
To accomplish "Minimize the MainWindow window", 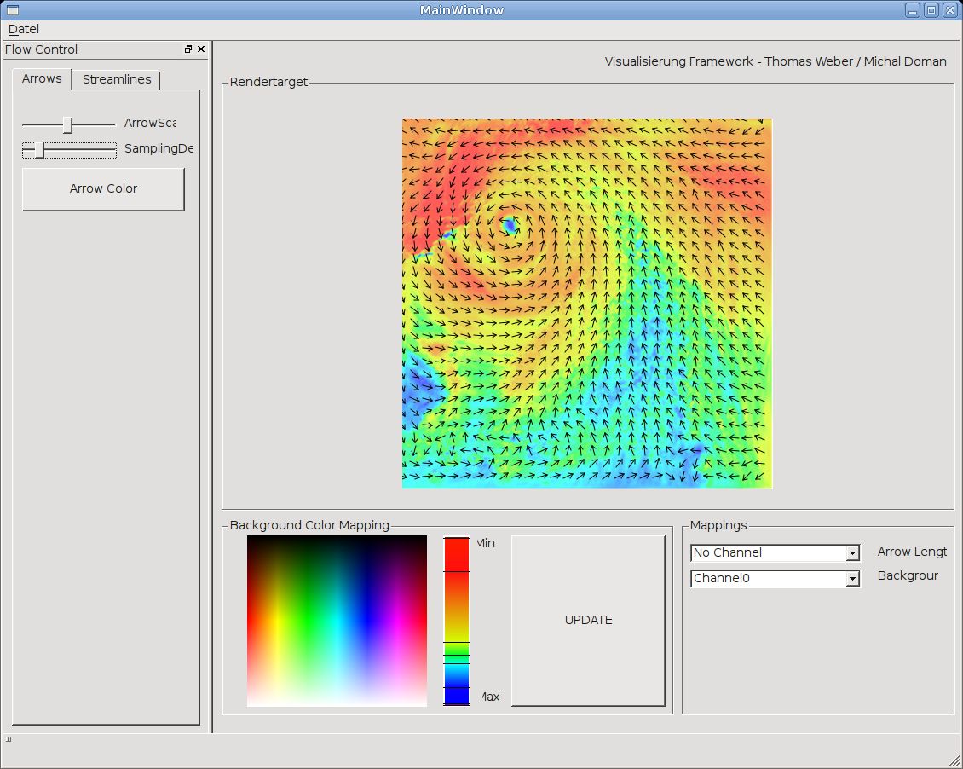I will [913, 10].
